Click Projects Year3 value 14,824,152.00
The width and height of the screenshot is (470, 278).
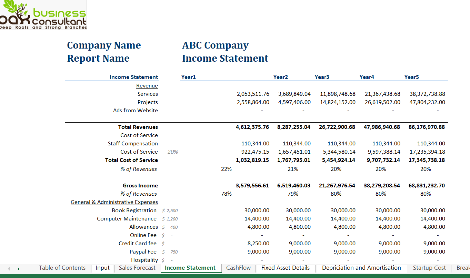[x=338, y=102]
